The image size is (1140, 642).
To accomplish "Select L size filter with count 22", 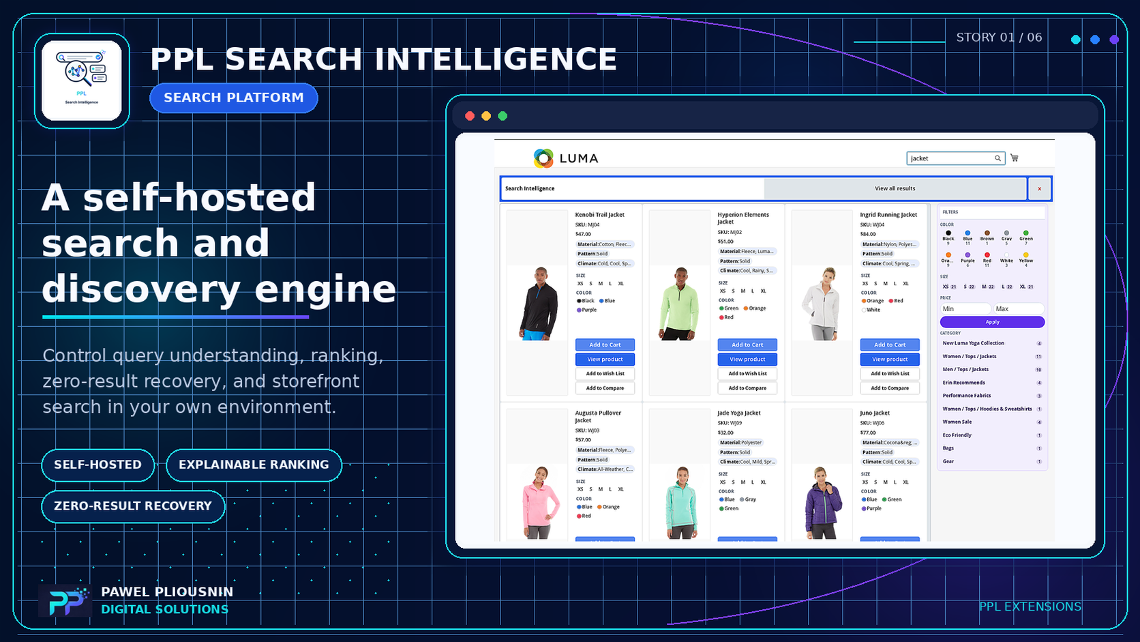I will tap(1007, 287).
